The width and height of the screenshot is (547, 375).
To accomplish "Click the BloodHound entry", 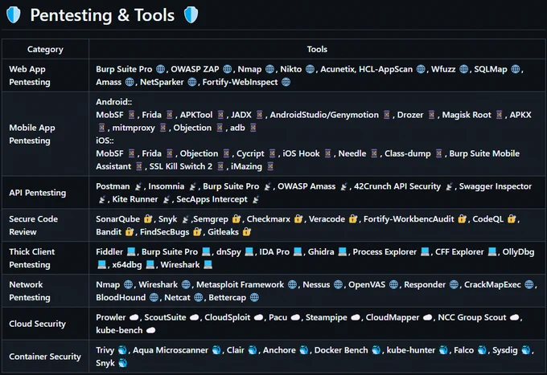I will pyautogui.click(x=121, y=298).
